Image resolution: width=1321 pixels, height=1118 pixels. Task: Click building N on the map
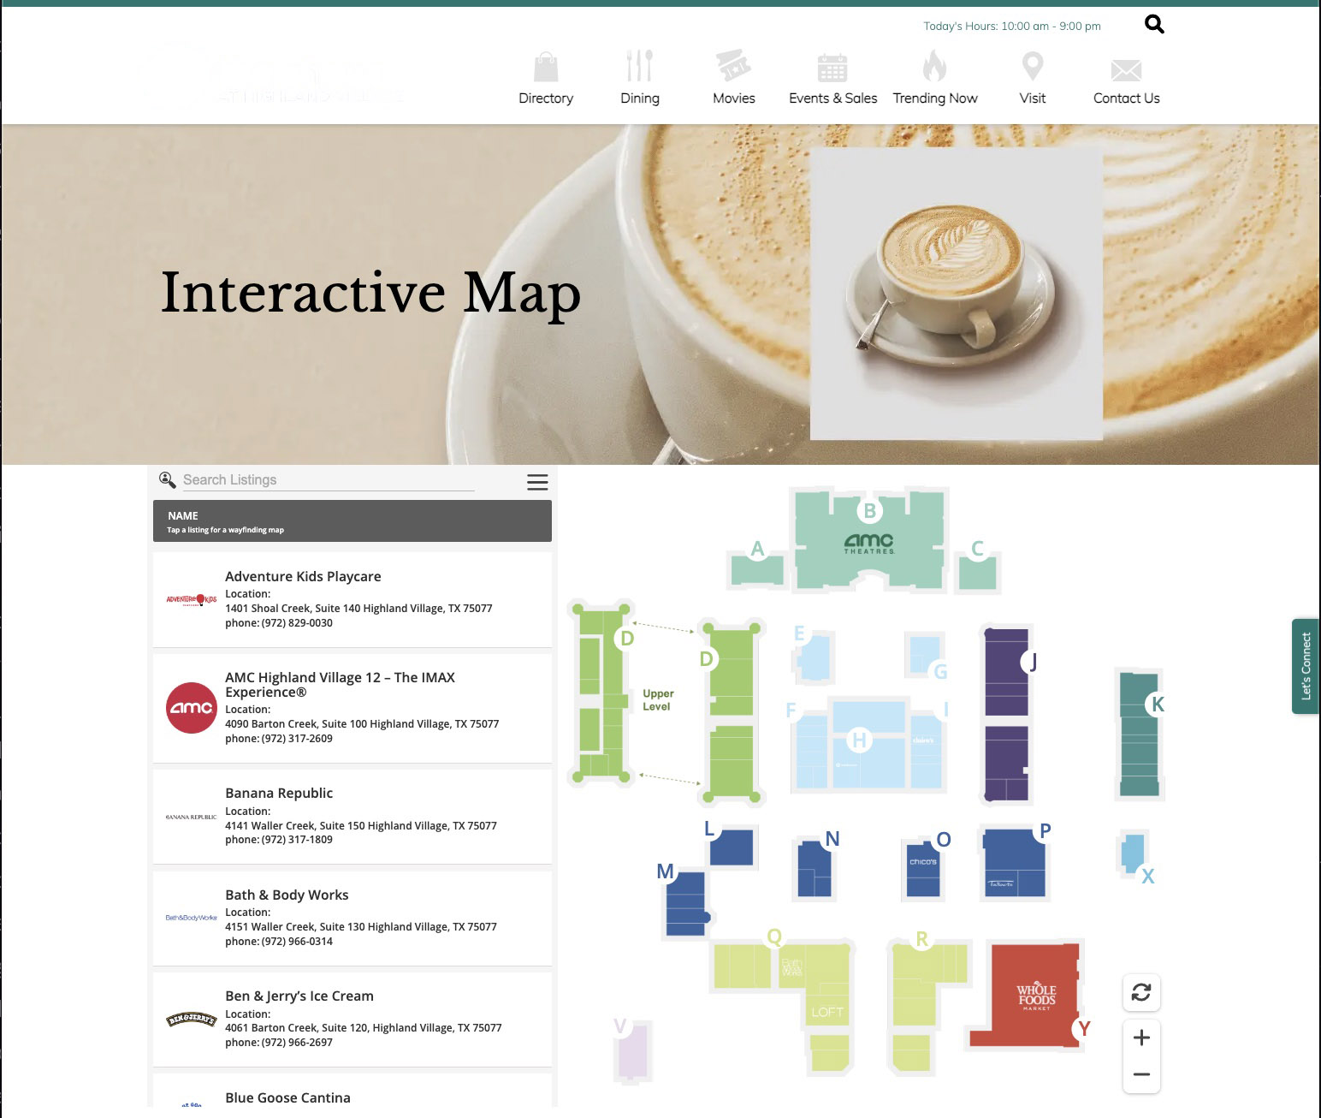tap(814, 869)
